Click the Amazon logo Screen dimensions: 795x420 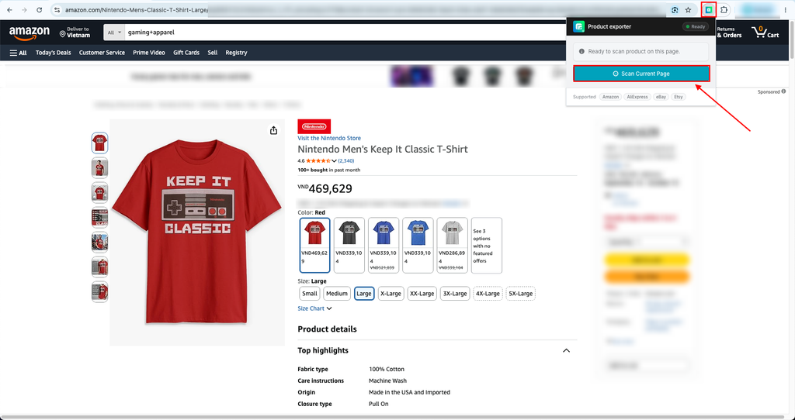click(x=30, y=33)
